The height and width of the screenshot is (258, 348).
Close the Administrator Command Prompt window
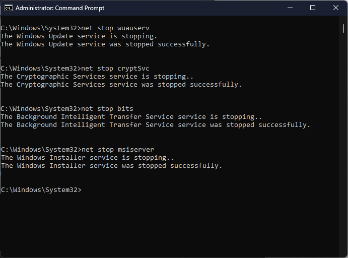click(x=336, y=8)
